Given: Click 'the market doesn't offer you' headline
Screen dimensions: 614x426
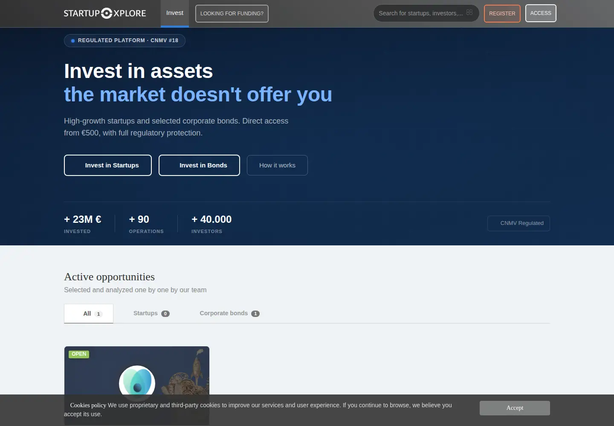Looking at the screenshot, I should [x=198, y=95].
